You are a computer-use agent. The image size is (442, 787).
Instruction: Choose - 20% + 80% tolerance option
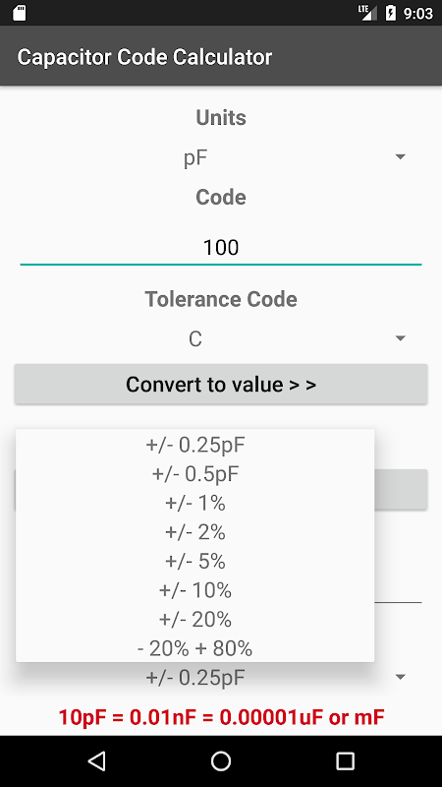click(x=194, y=648)
